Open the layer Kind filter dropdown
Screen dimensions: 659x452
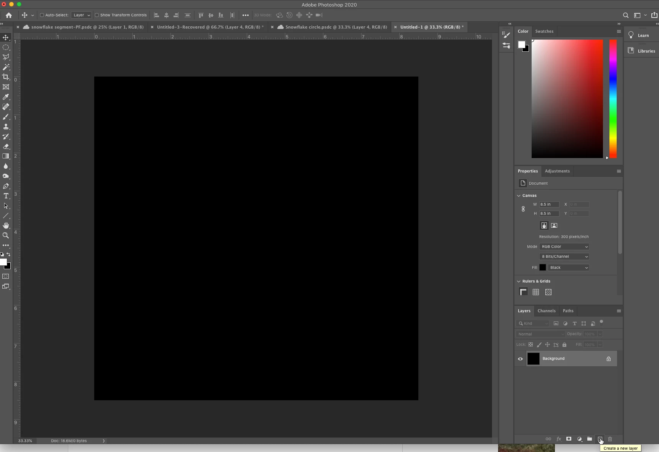[x=533, y=324]
